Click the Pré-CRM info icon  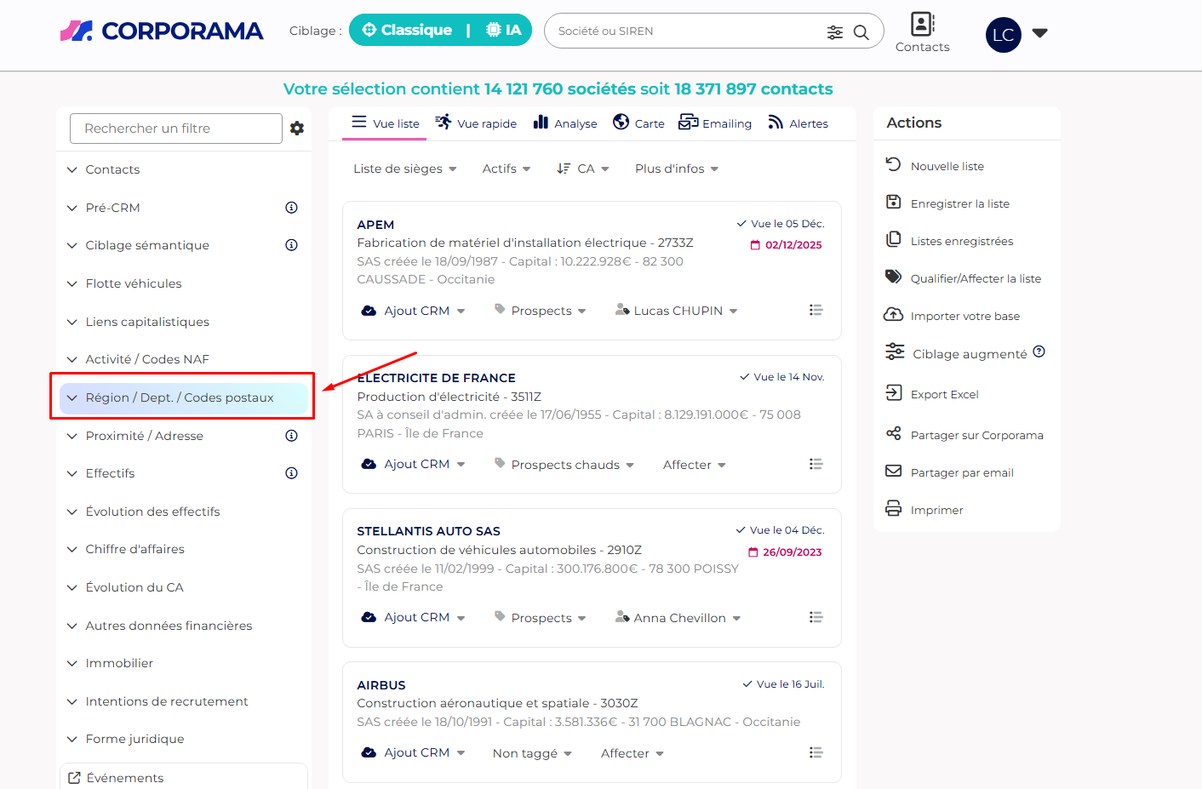291,208
